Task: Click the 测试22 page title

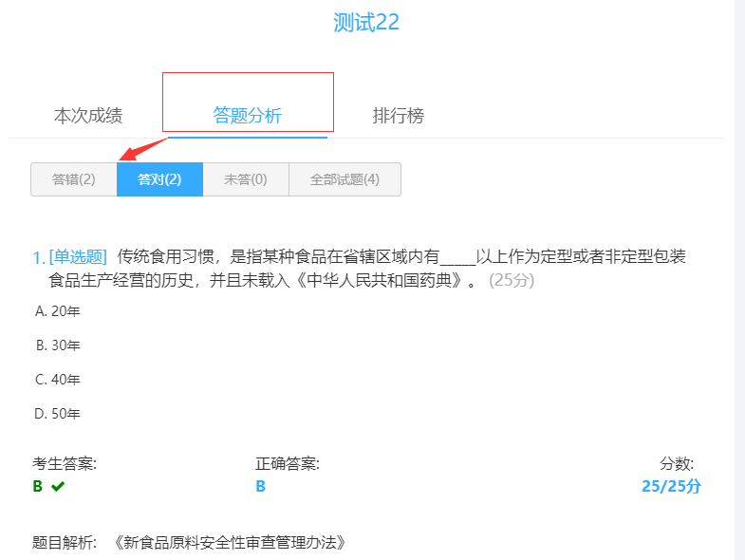Action: click(x=366, y=23)
